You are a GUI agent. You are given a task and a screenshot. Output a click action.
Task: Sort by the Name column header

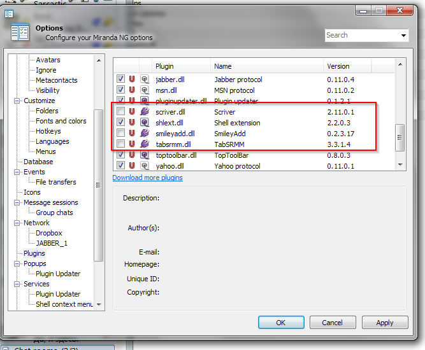(267, 66)
